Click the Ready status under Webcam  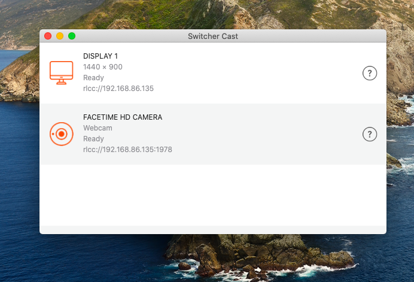[x=93, y=139]
